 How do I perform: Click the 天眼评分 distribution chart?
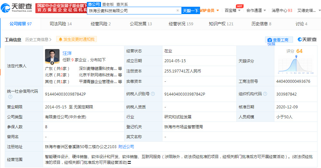[296, 64]
